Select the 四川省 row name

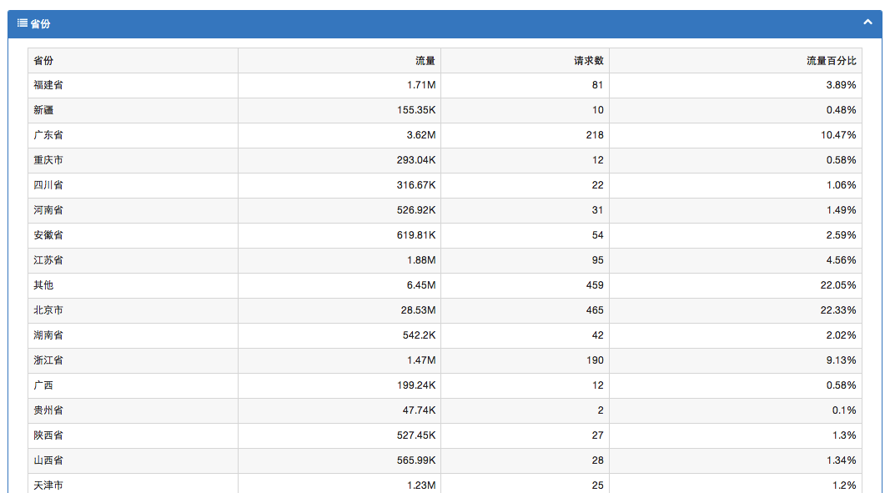(48, 185)
